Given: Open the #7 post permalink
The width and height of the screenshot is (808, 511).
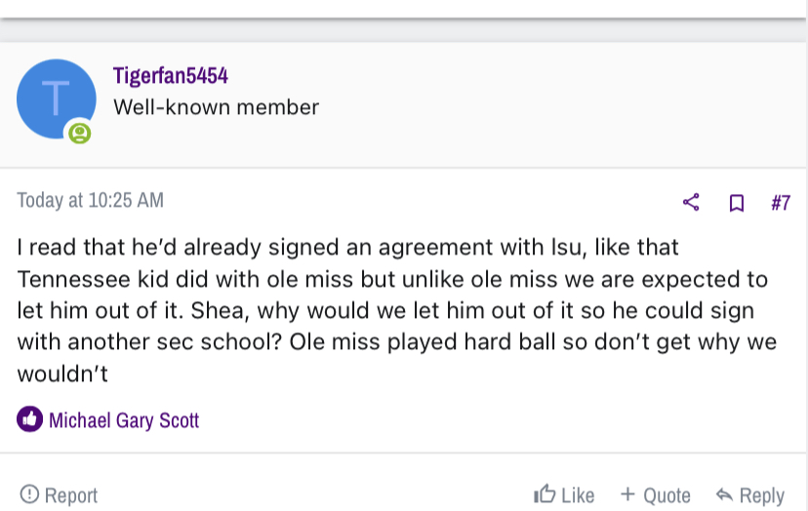Looking at the screenshot, I should [781, 203].
